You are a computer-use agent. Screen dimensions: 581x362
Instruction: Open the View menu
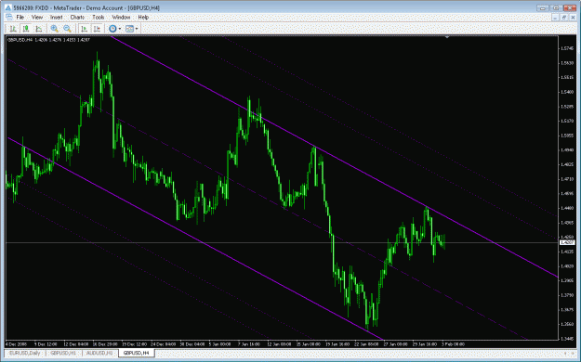click(37, 17)
